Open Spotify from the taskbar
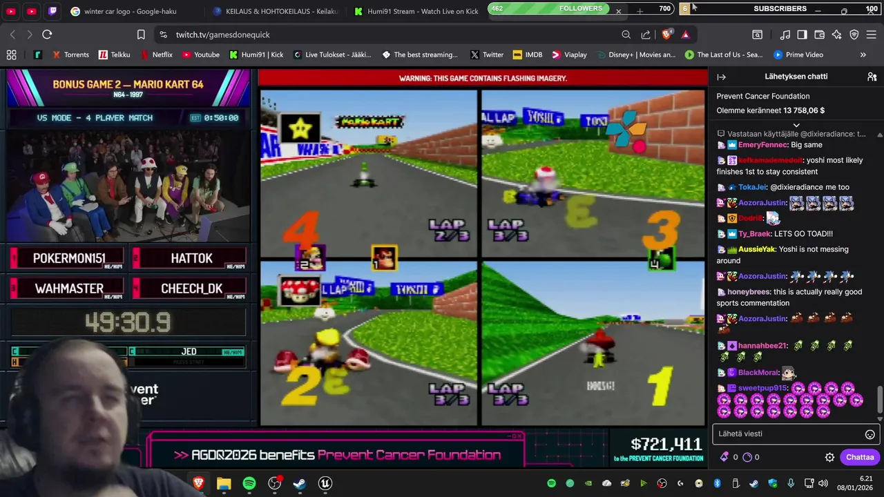This screenshot has height=497, width=884. click(x=249, y=483)
